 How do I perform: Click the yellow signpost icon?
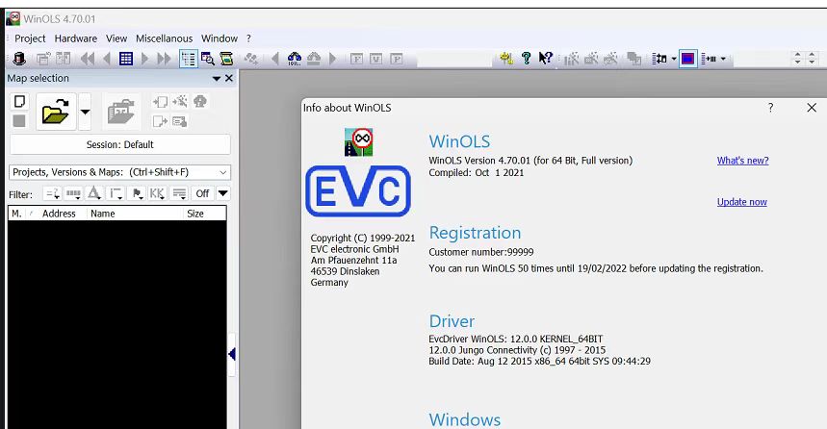click(506, 59)
